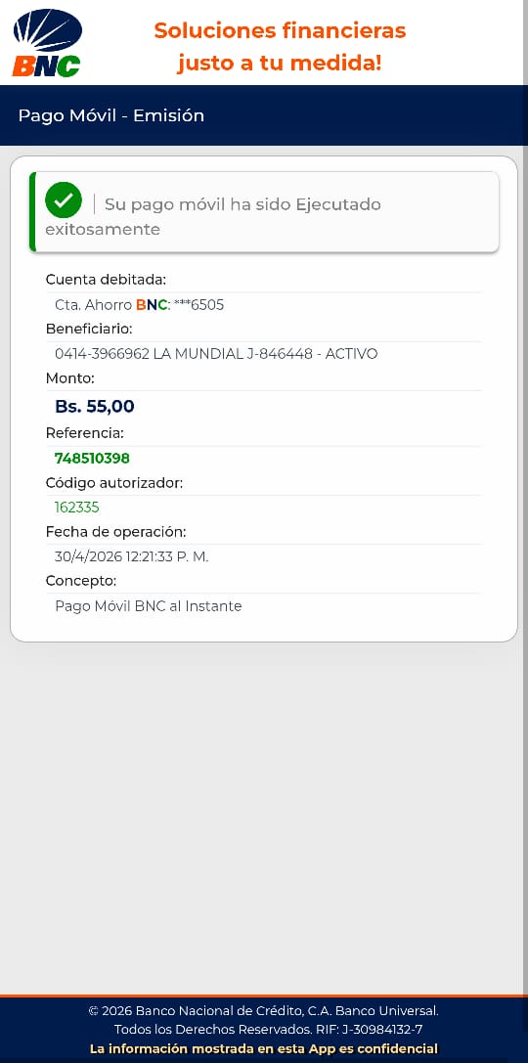Select the concept Pago Móvil BNC al Instante
528x1063 pixels.
click(149, 606)
